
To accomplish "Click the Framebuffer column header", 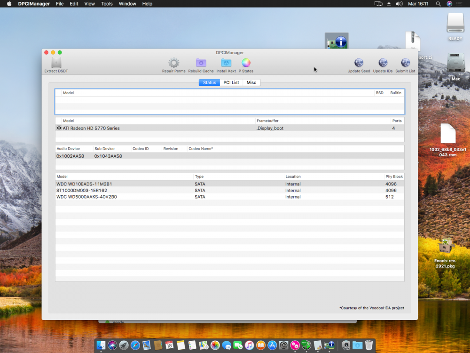I will (x=323, y=120).
